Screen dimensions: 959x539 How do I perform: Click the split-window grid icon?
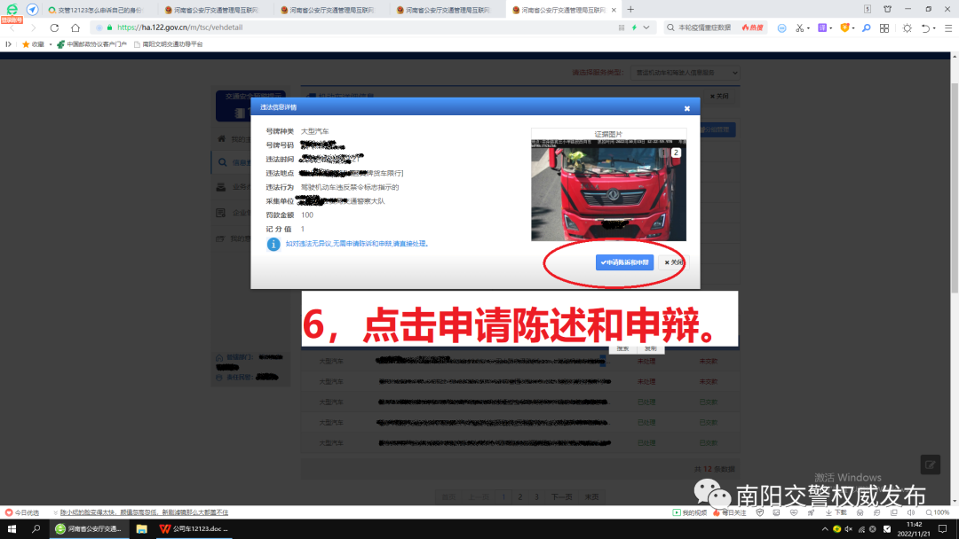[x=884, y=28]
